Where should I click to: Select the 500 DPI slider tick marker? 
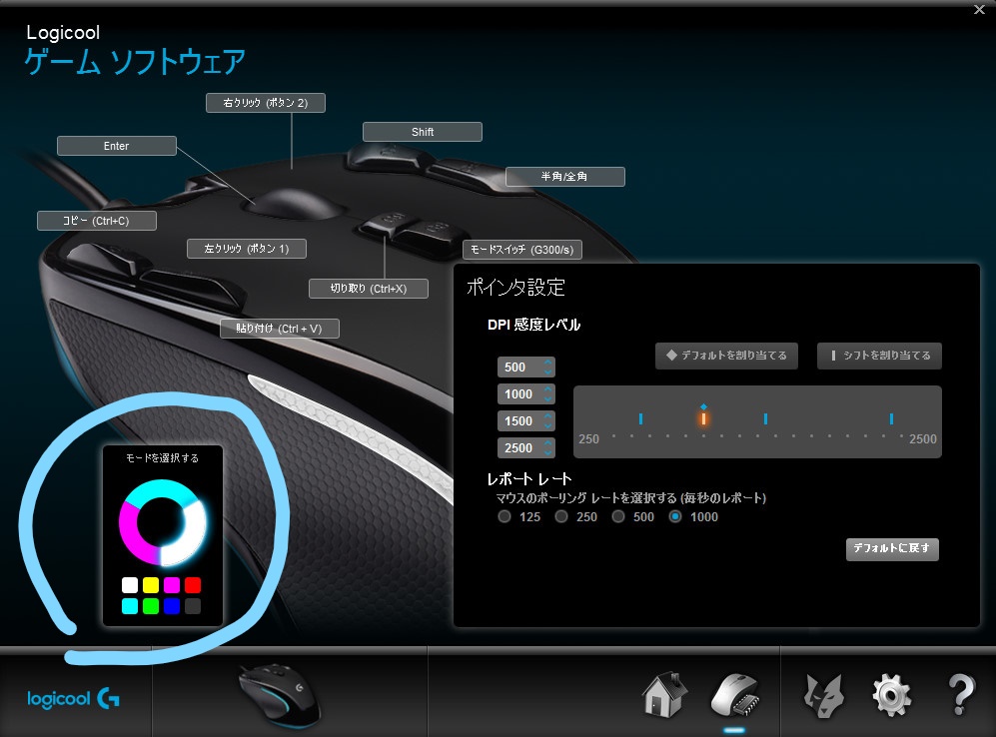point(641,418)
